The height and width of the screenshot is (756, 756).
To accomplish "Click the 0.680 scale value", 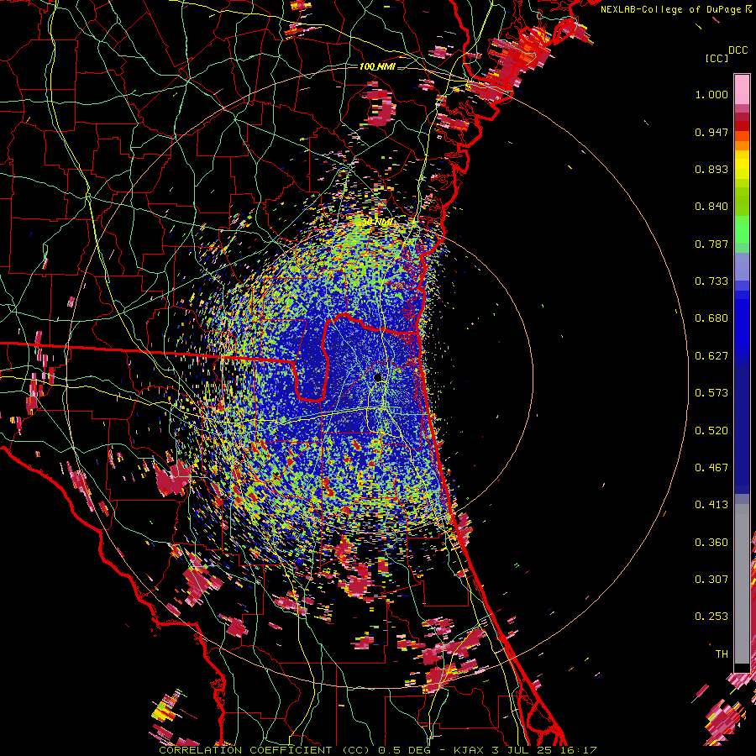I will [x=711, y=318].
